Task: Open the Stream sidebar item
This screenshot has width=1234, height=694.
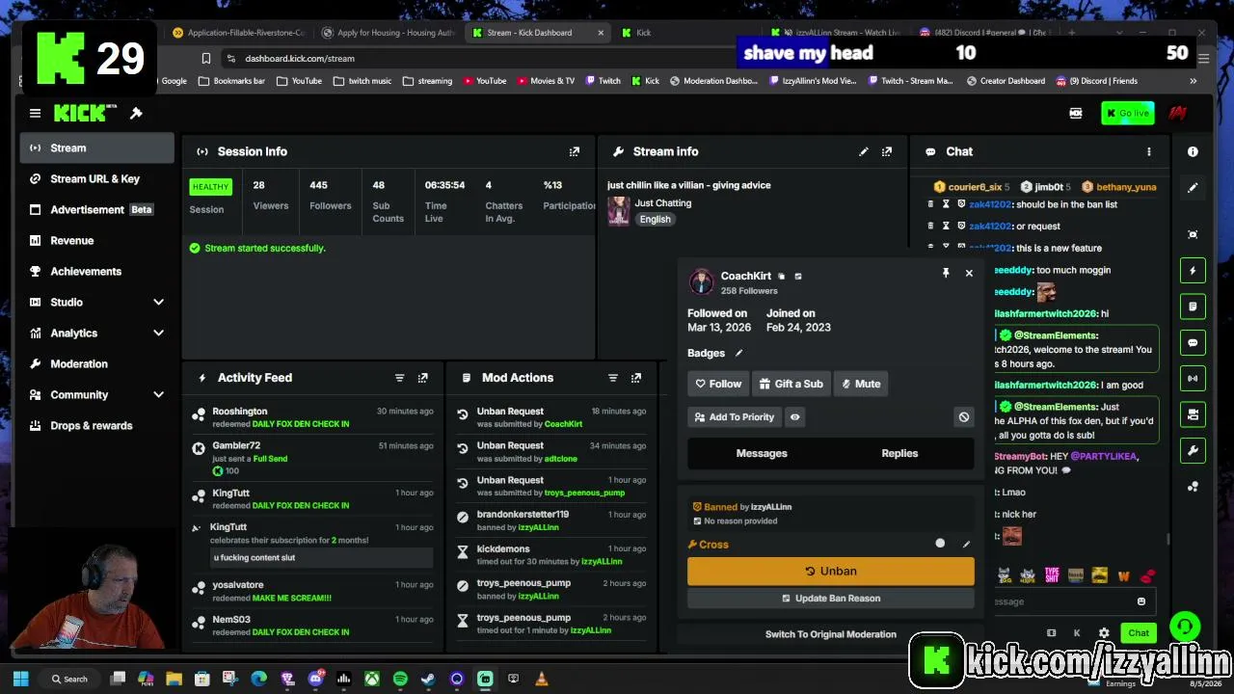Action: [x=96, y=148]
